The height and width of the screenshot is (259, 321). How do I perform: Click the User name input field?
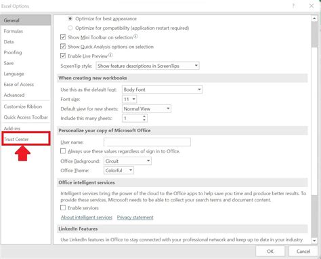coord(147,142)
